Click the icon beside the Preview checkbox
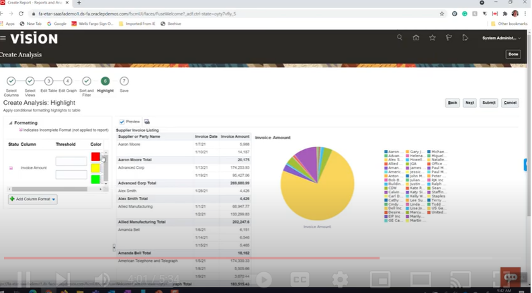 (147, 122)
